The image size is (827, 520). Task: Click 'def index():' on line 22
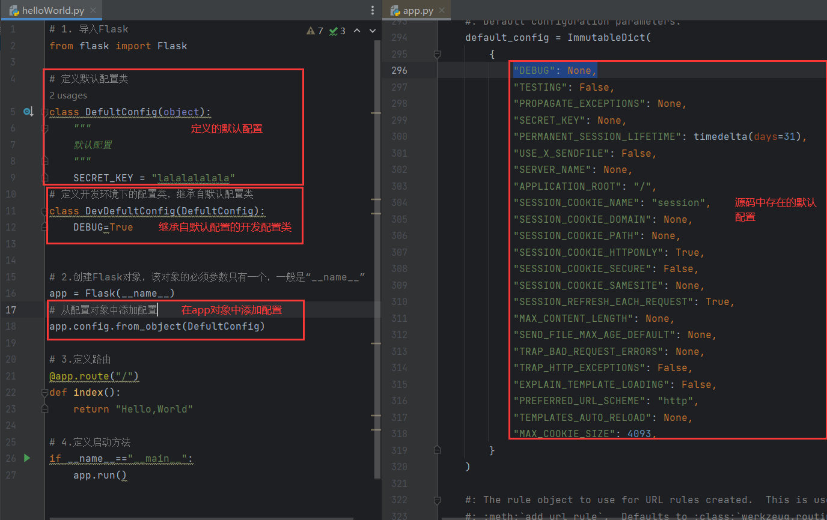(x=85, y=392)
